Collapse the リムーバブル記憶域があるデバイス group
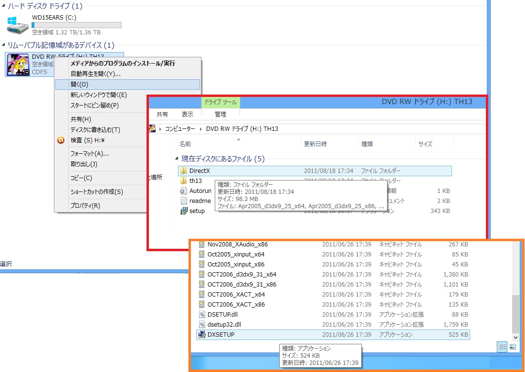Screen dimensions: 525x372 (3, 44)
